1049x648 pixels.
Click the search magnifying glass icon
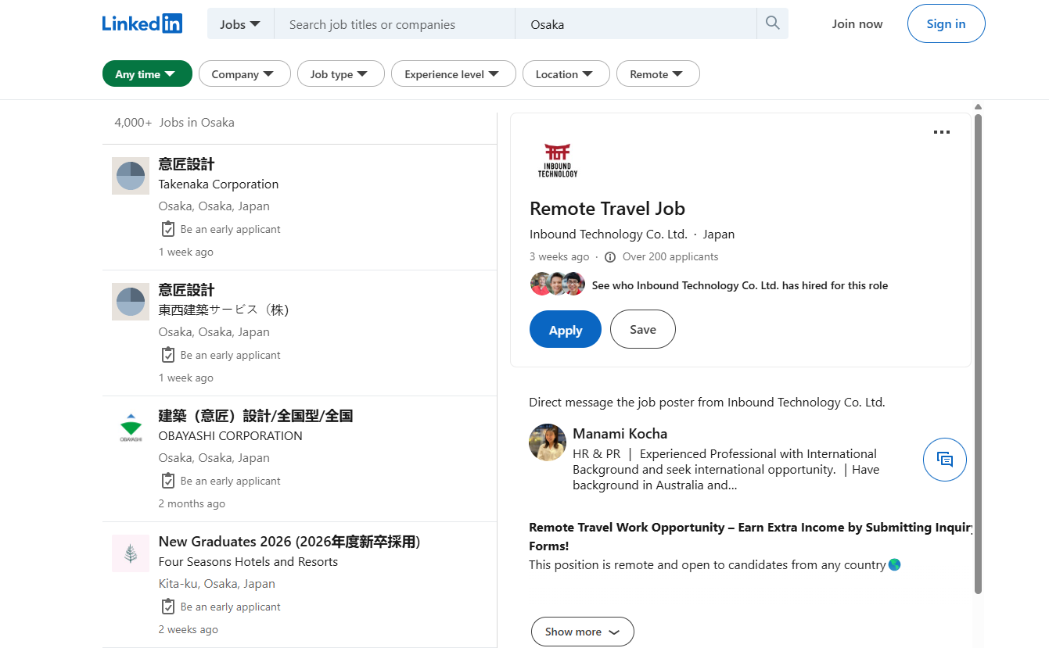(x=772, y=23)
